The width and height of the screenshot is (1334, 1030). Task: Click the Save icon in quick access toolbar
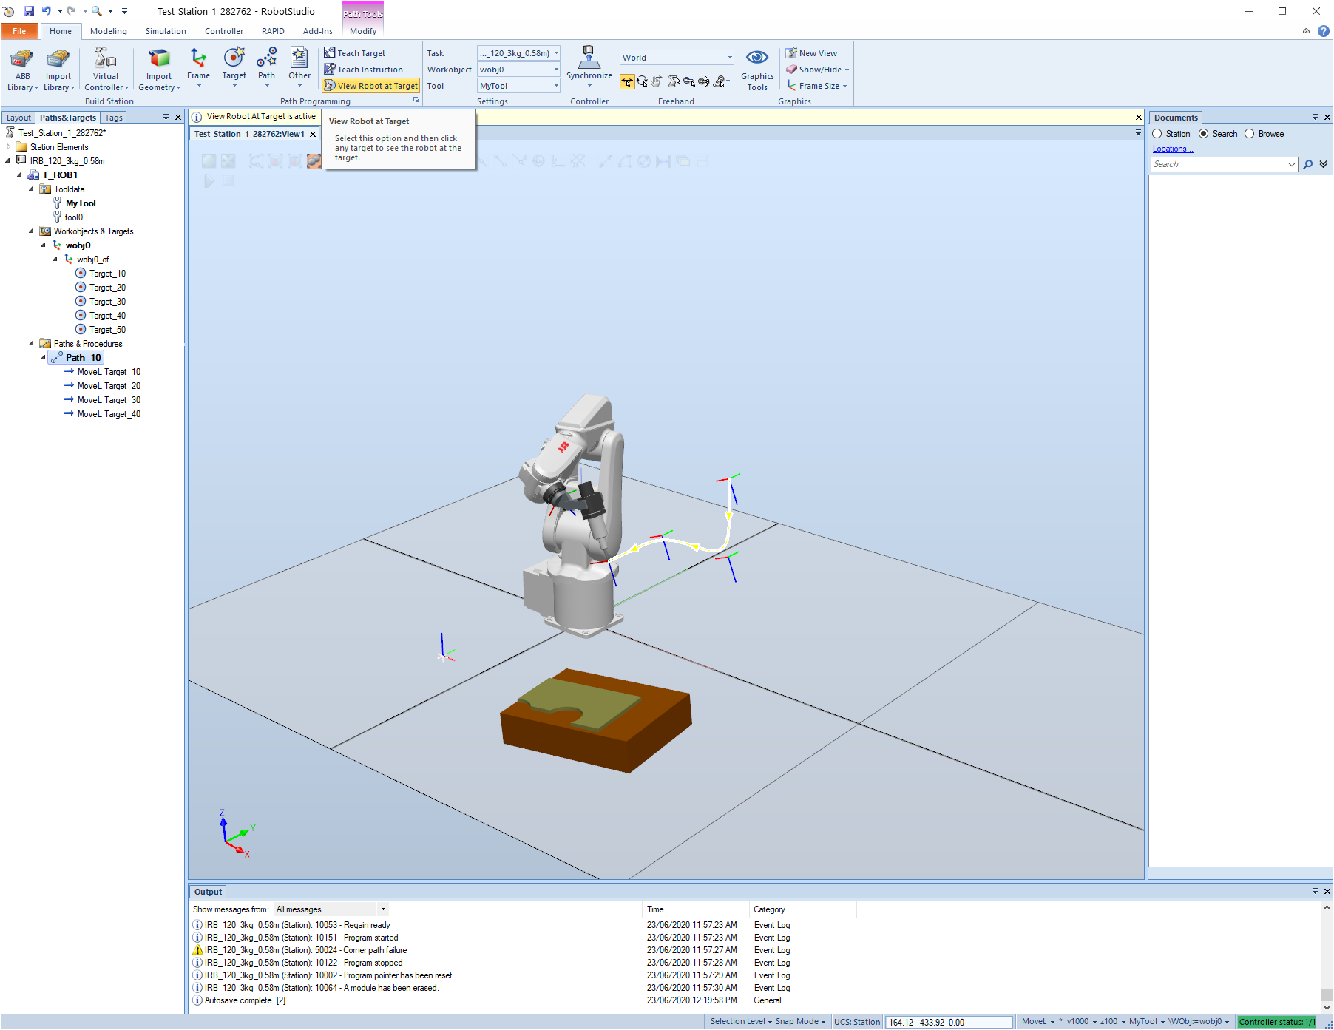[x=29, y=11]
